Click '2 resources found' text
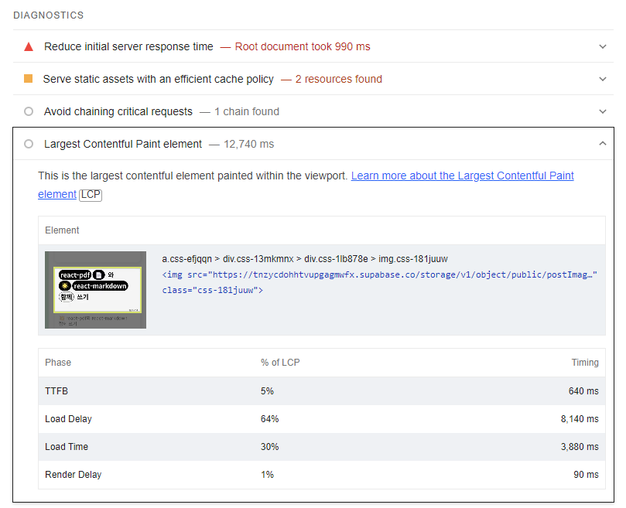626x508 pixels. (339, 79)
